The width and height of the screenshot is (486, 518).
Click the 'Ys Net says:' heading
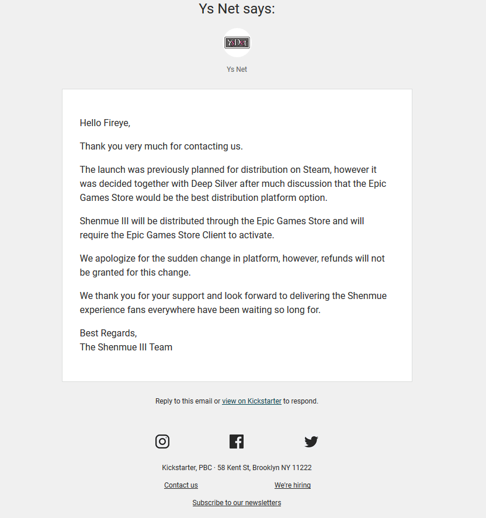(237, 9)
